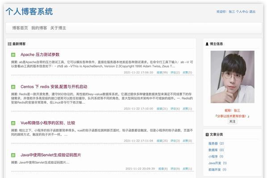
Task: Click the timestamp 2021-11-22 17:11:04
Action: (138, 141)
